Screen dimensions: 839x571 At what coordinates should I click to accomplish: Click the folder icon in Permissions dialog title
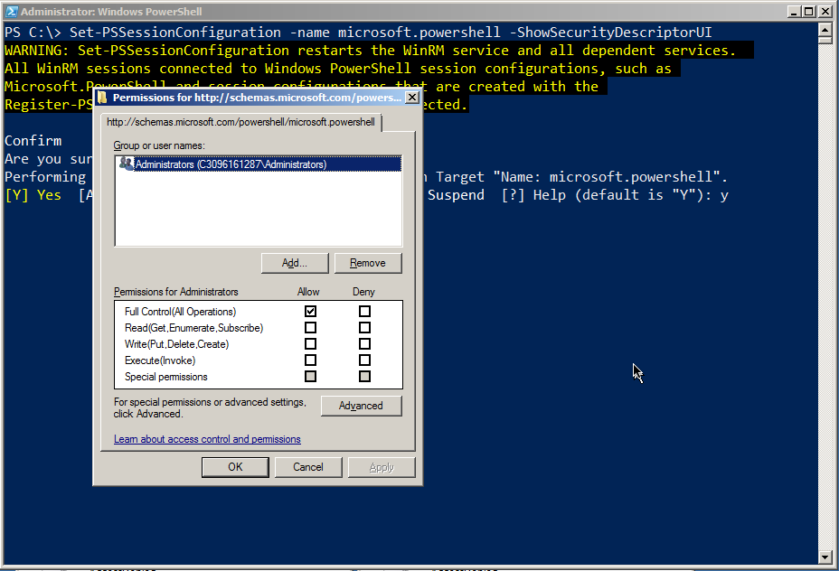[x=102, y=97]
